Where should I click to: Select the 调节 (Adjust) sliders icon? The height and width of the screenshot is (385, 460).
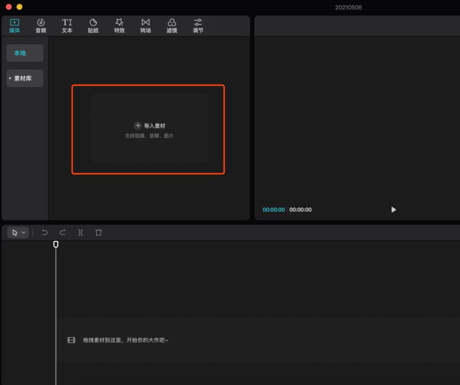(198, 26)
